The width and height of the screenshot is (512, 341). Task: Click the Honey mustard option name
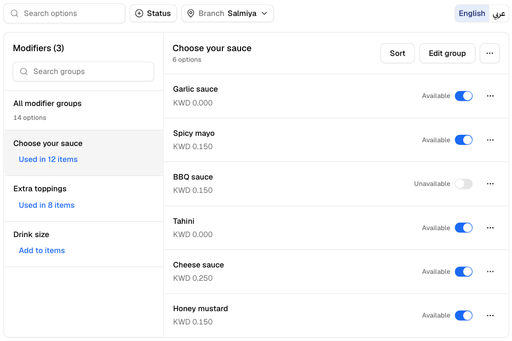click(x=201, y=308)
